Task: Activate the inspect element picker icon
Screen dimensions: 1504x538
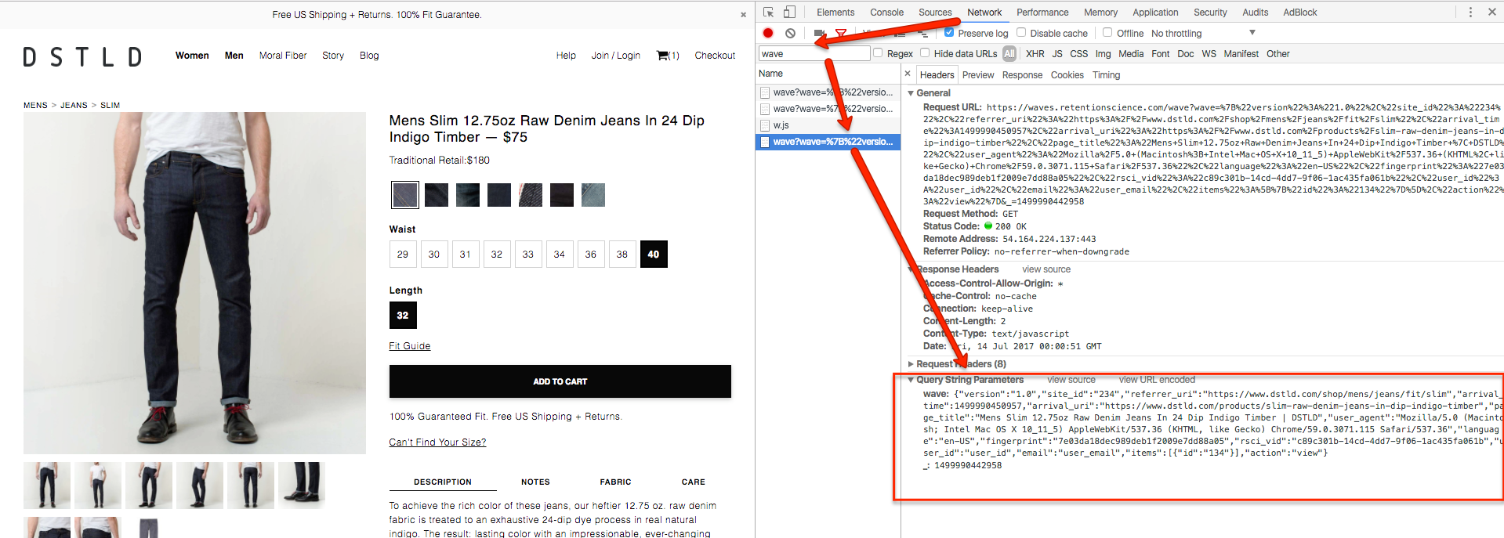Action: click(x=768, y=12)
